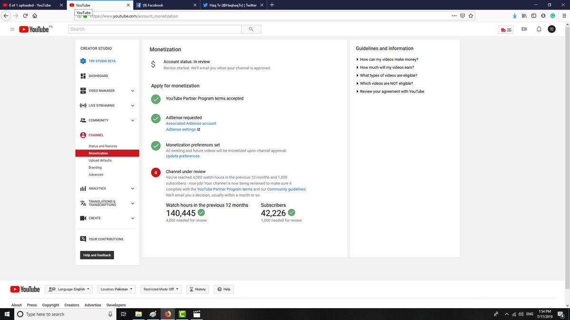Click the Camtasia icon in the taskbar
Screen dimensions: 570x320
click(182, 314)
